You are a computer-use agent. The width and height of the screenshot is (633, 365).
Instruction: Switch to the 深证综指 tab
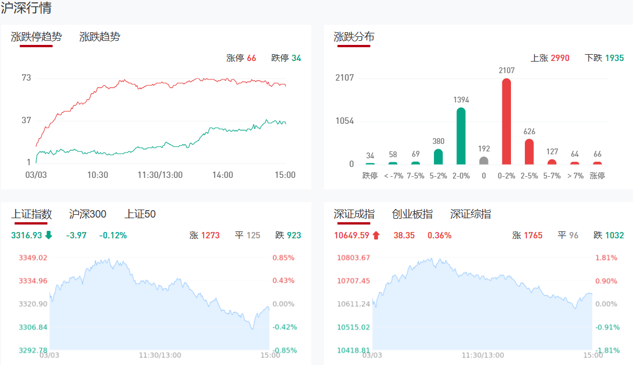coord(470,214)
